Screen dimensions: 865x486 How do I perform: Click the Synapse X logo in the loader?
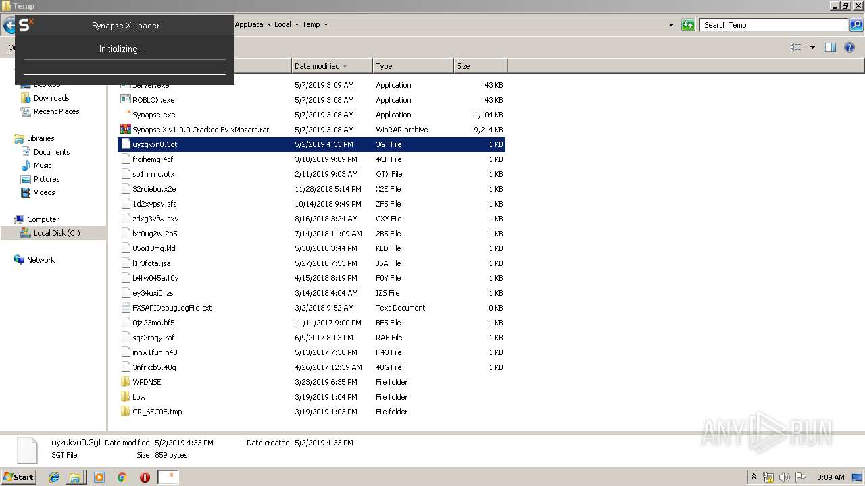coord(26,26)
